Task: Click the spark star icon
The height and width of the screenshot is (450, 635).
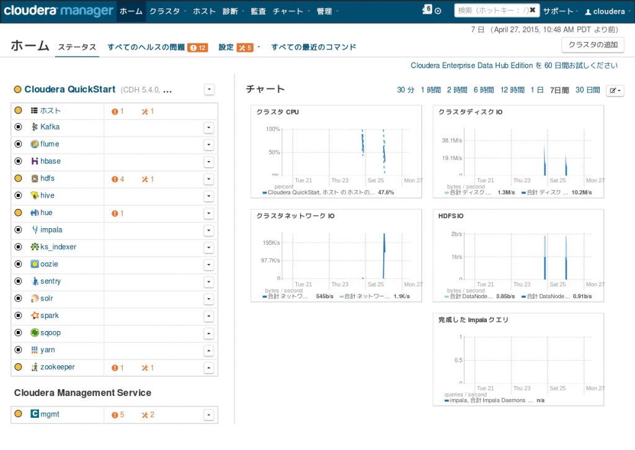Action: [x=35, y=315]
